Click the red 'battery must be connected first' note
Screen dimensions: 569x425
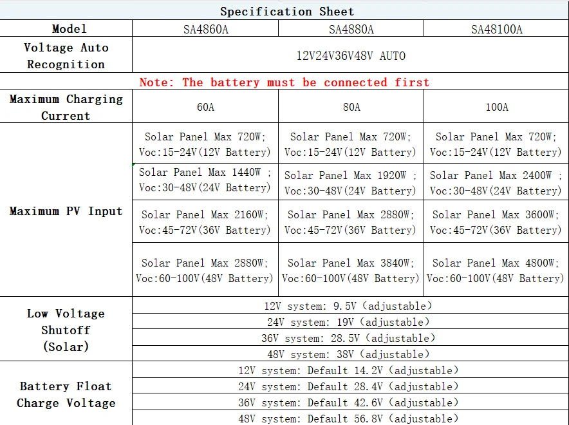(284, 81)
